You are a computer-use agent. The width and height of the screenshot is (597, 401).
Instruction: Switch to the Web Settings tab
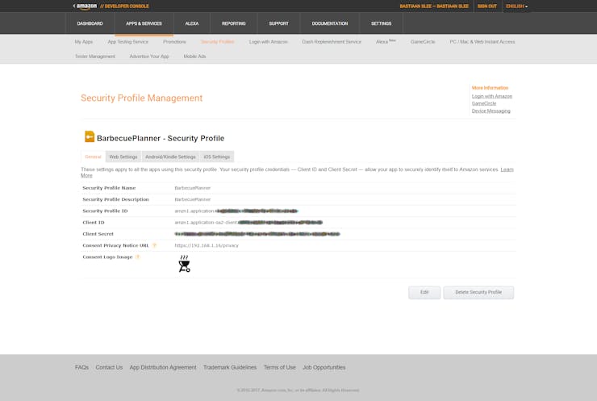(x=123, y=157)
